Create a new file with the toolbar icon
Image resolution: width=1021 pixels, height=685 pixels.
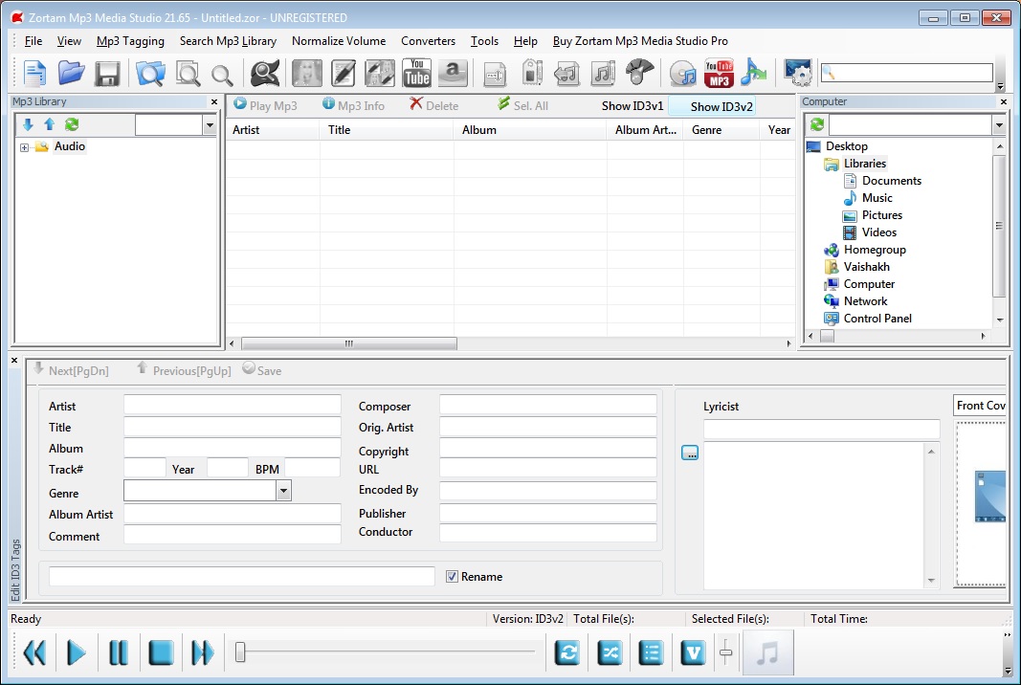click(x=34, y=73)
